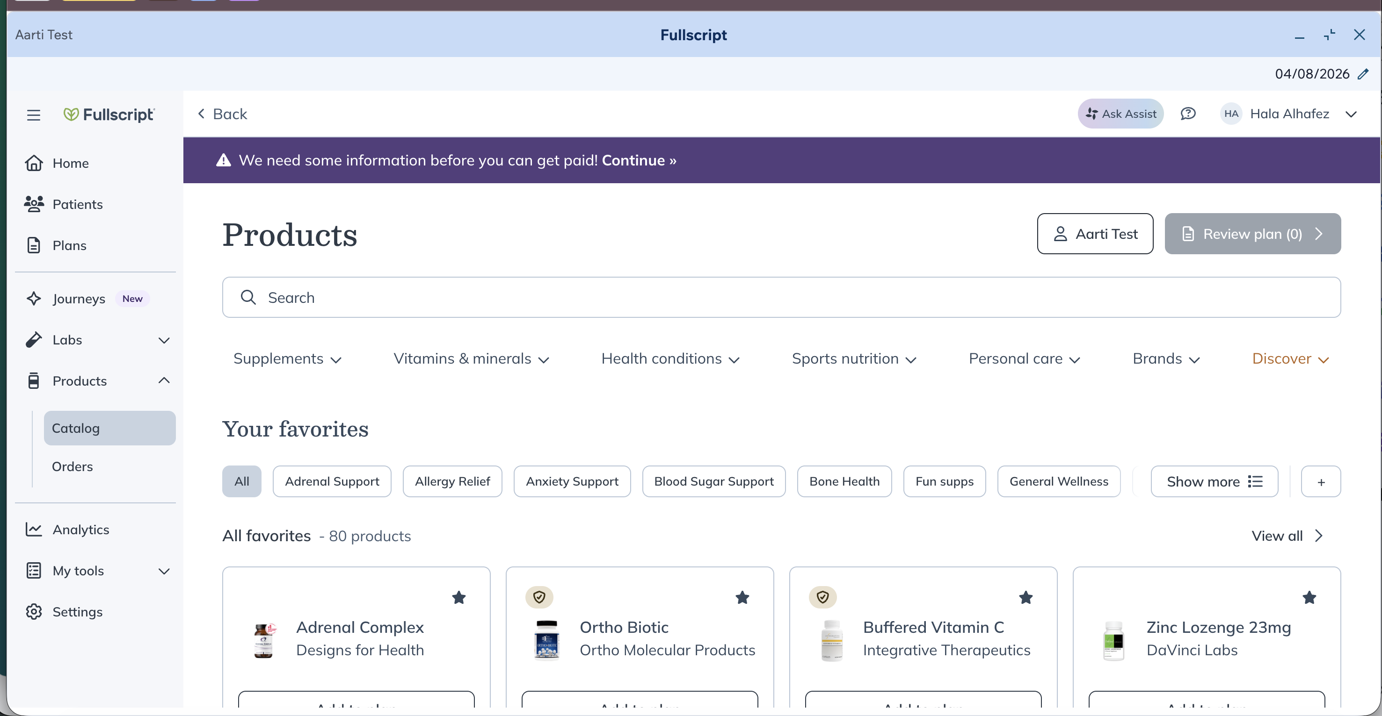Viewport: 1382px width, 716px height.
Task: Click the plus button to add a category
Action: click(1320, 482)
